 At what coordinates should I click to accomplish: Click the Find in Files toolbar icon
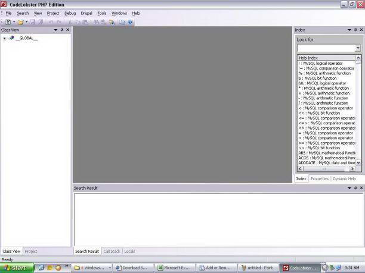(x=112, y=22)
